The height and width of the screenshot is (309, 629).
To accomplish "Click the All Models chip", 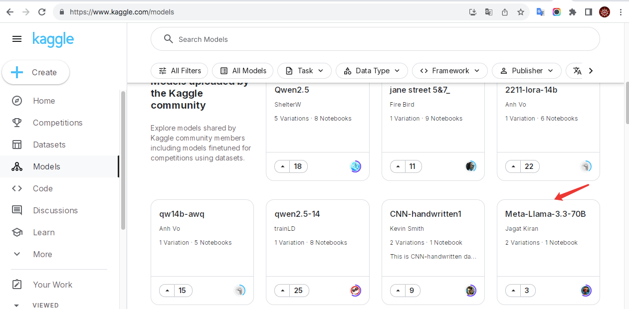I will 243,71.
